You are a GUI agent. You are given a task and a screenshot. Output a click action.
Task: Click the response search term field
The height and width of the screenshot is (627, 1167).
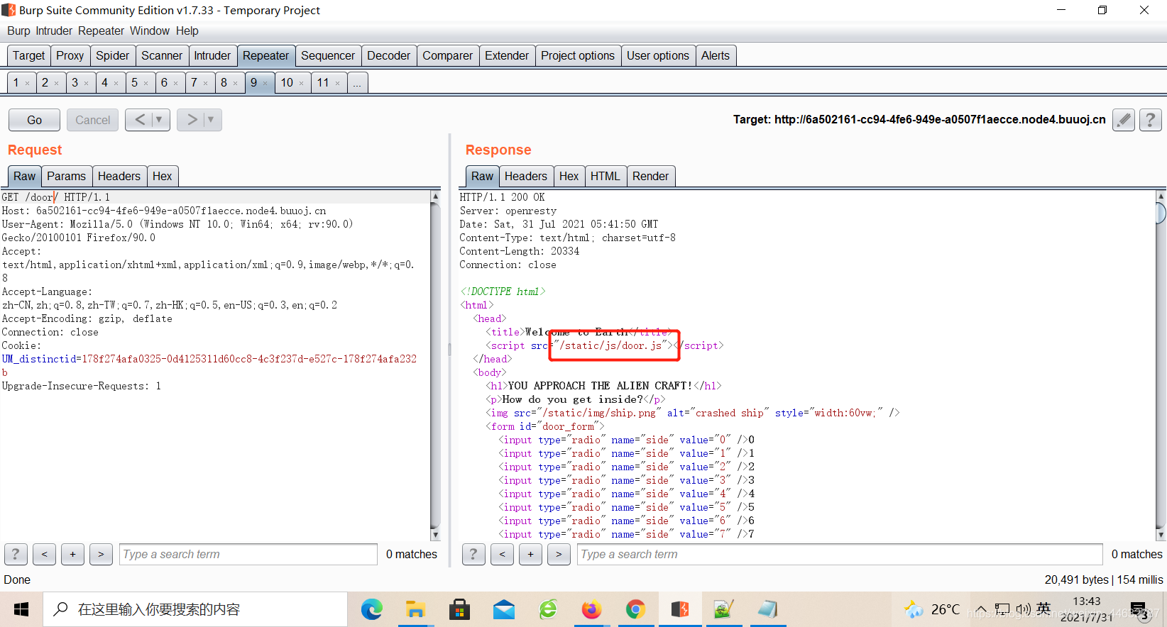(840, 554)
